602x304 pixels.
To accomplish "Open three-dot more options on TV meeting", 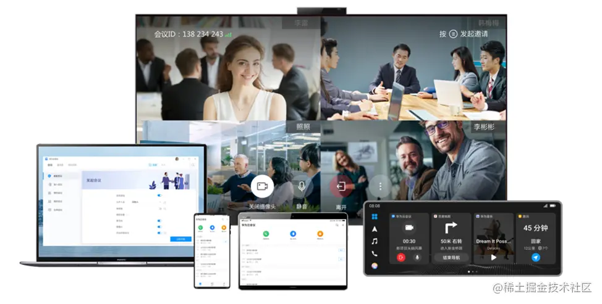I will click(380, 186).
